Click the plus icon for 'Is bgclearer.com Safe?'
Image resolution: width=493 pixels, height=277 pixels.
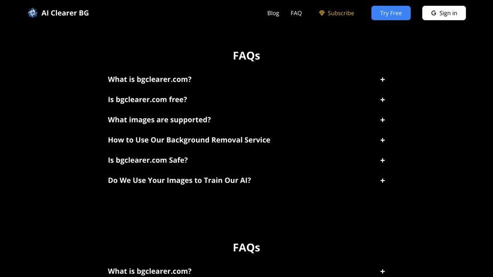[x=382, y=160]
